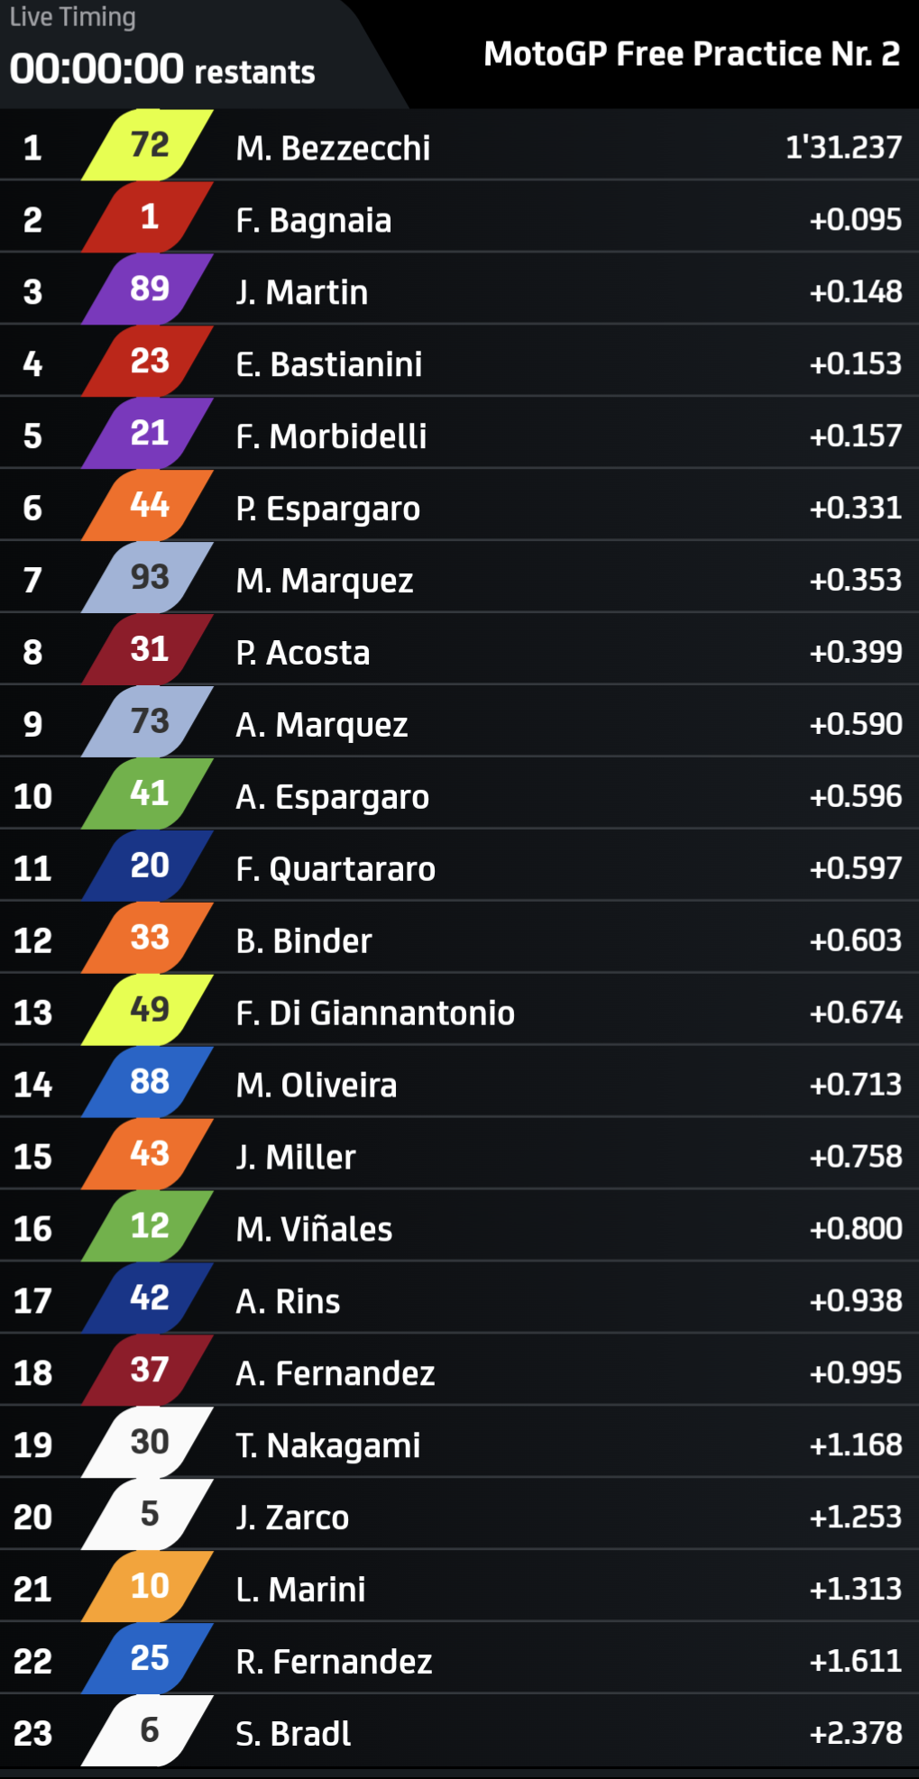
Task: Open rider F. Quartararo's entry
Action: coord(335,869)
